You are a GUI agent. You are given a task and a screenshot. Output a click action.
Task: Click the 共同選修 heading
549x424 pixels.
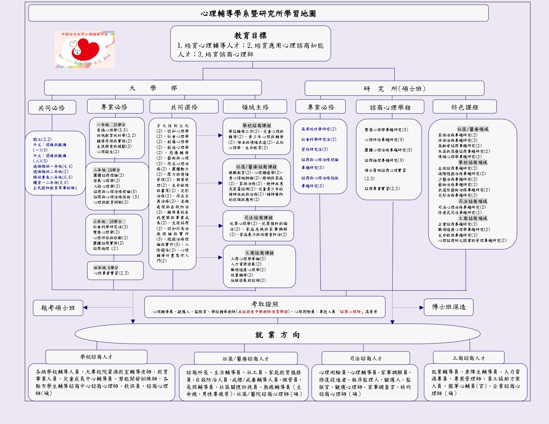[x=184, y=107]
